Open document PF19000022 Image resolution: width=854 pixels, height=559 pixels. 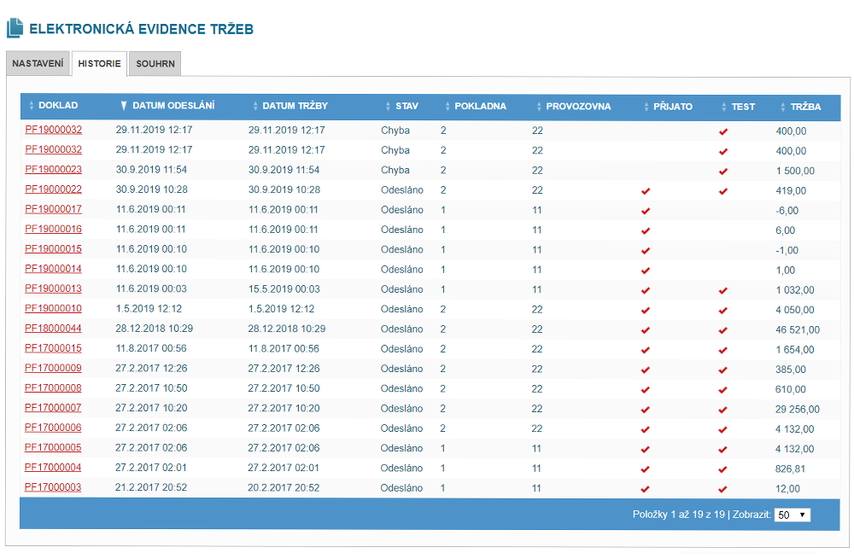click(x=53, y=189)
